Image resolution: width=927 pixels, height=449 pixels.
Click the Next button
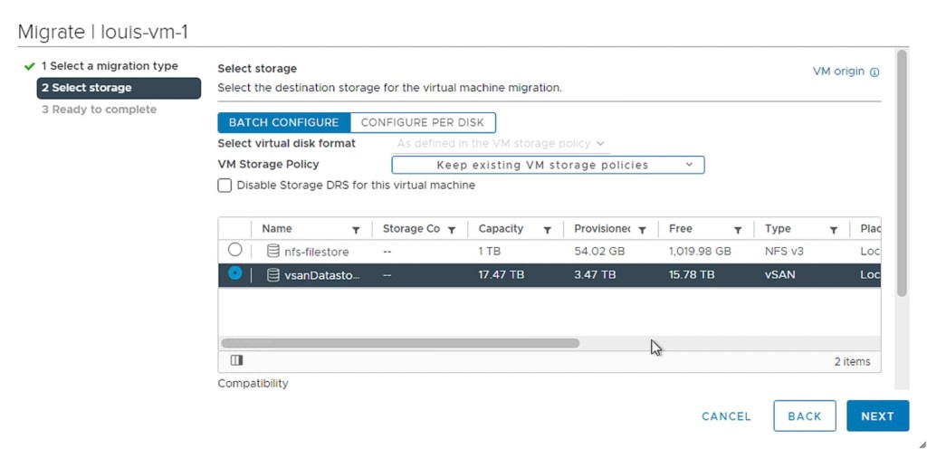(877, 416)
